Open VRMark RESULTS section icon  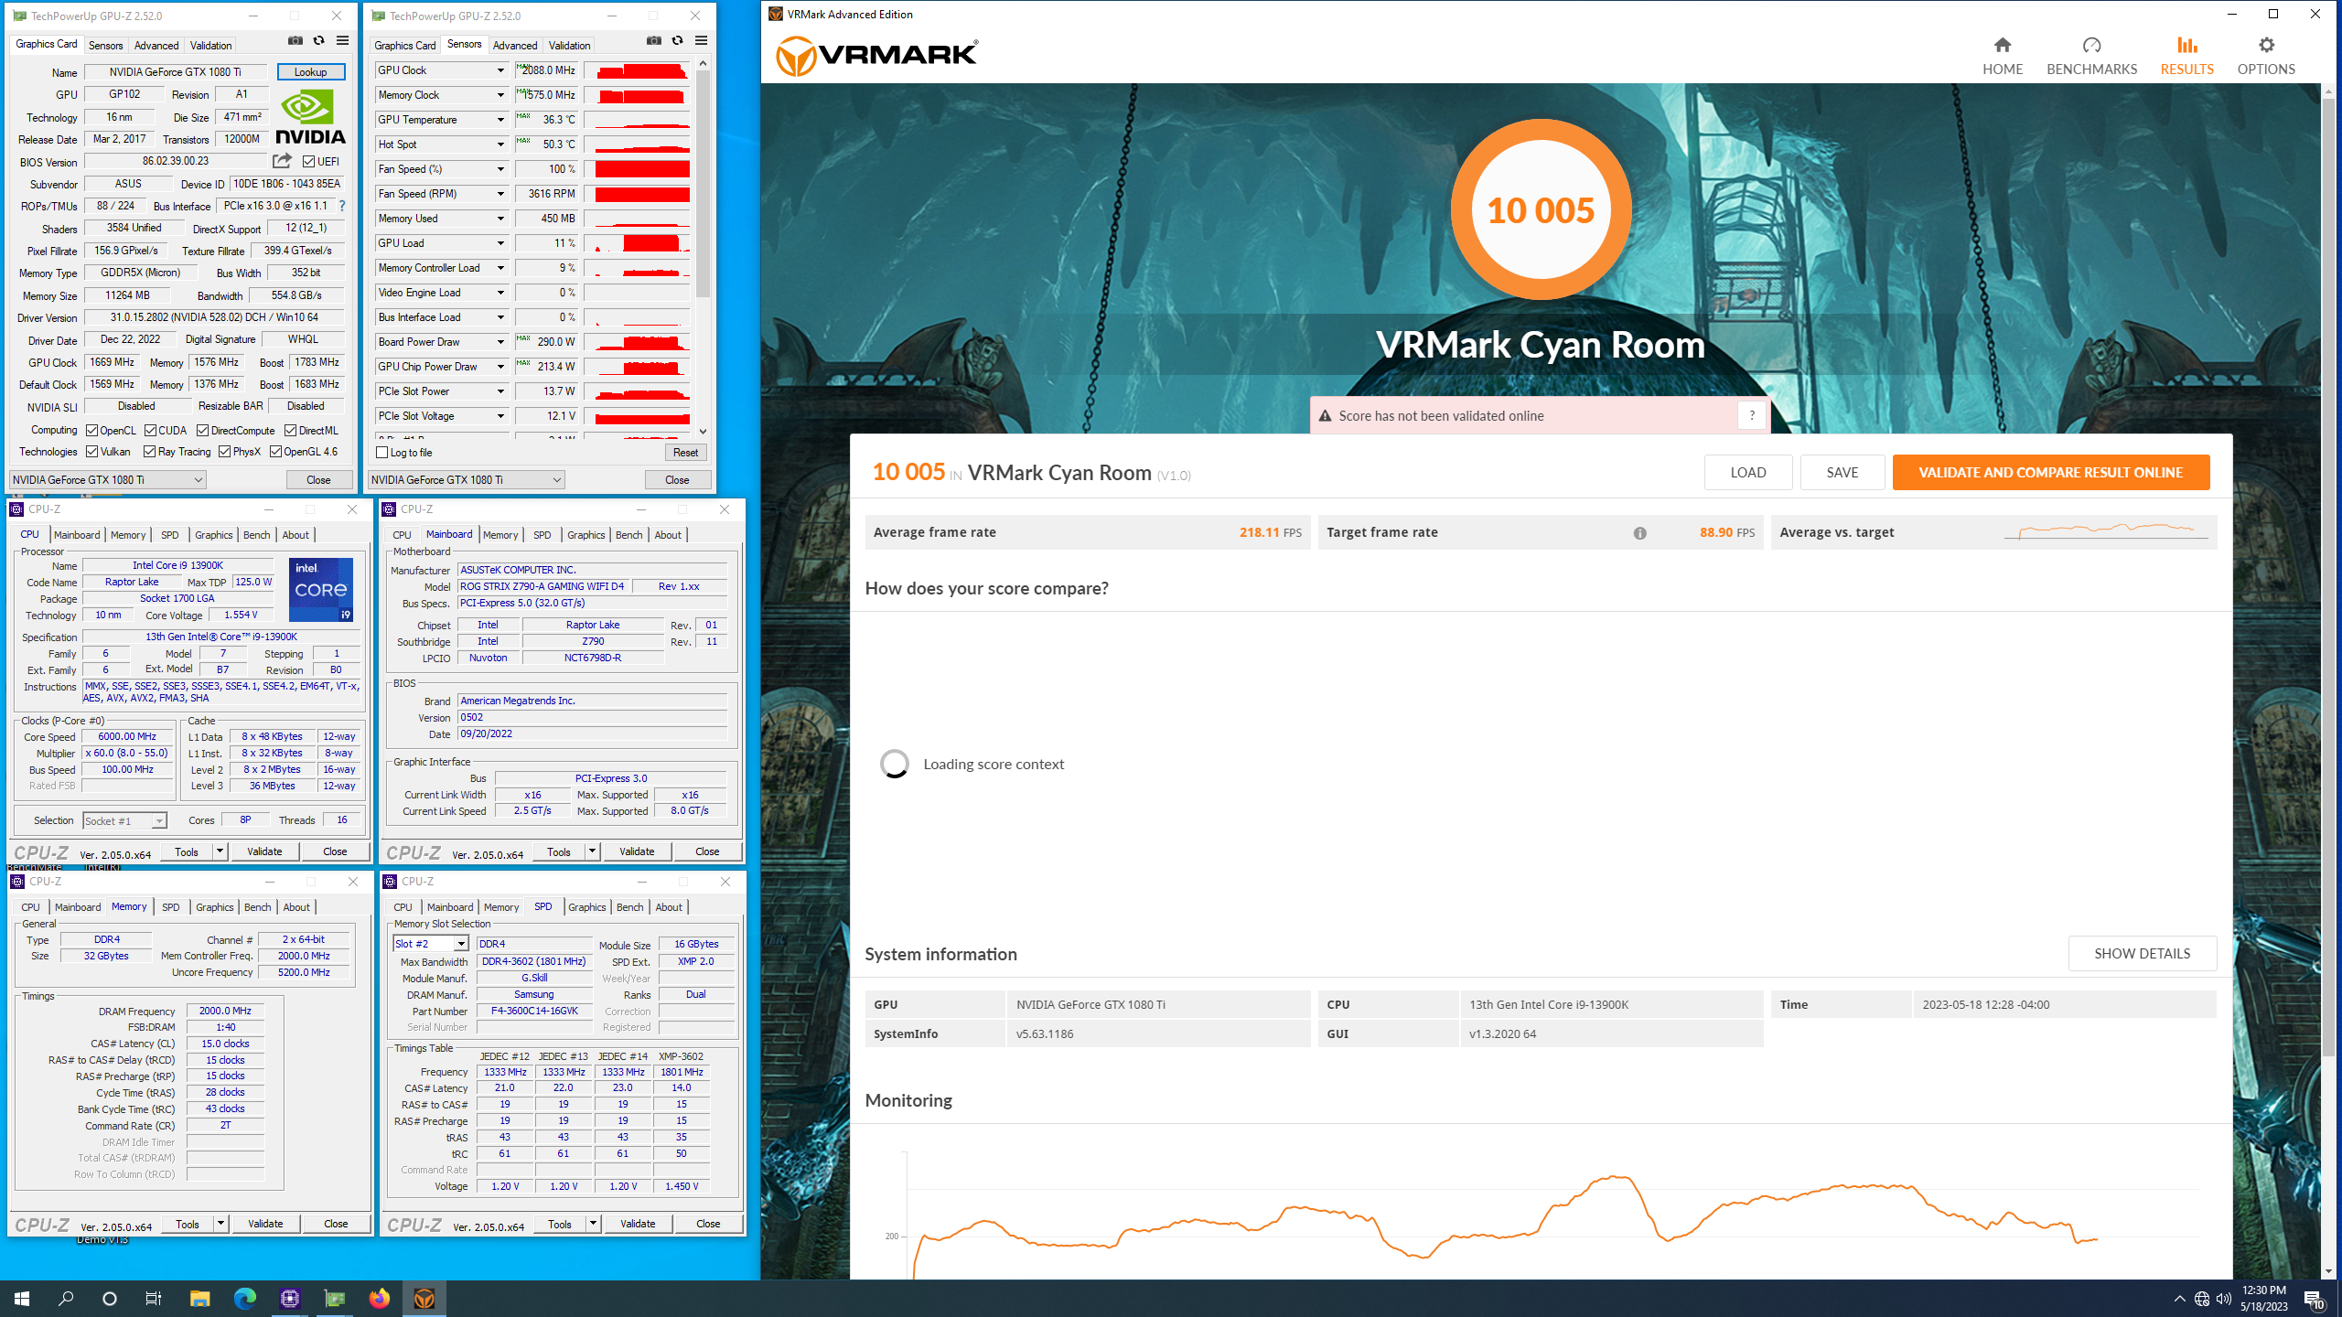click(2186, 45)
